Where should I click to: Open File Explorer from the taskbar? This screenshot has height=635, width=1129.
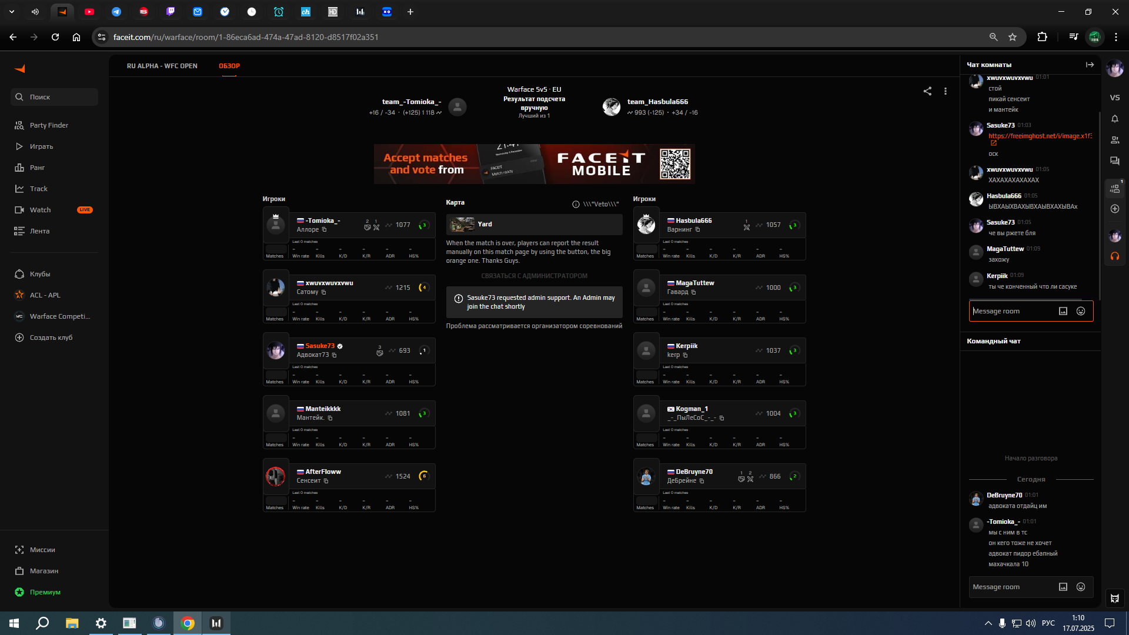tap(72, 623)
